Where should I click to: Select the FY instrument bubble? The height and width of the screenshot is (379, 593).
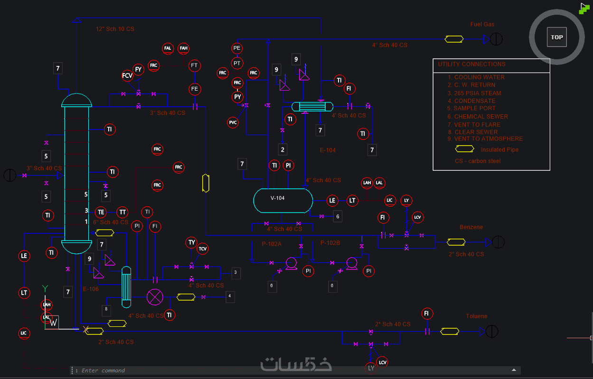pyautogui.click(x=138, y=69)
